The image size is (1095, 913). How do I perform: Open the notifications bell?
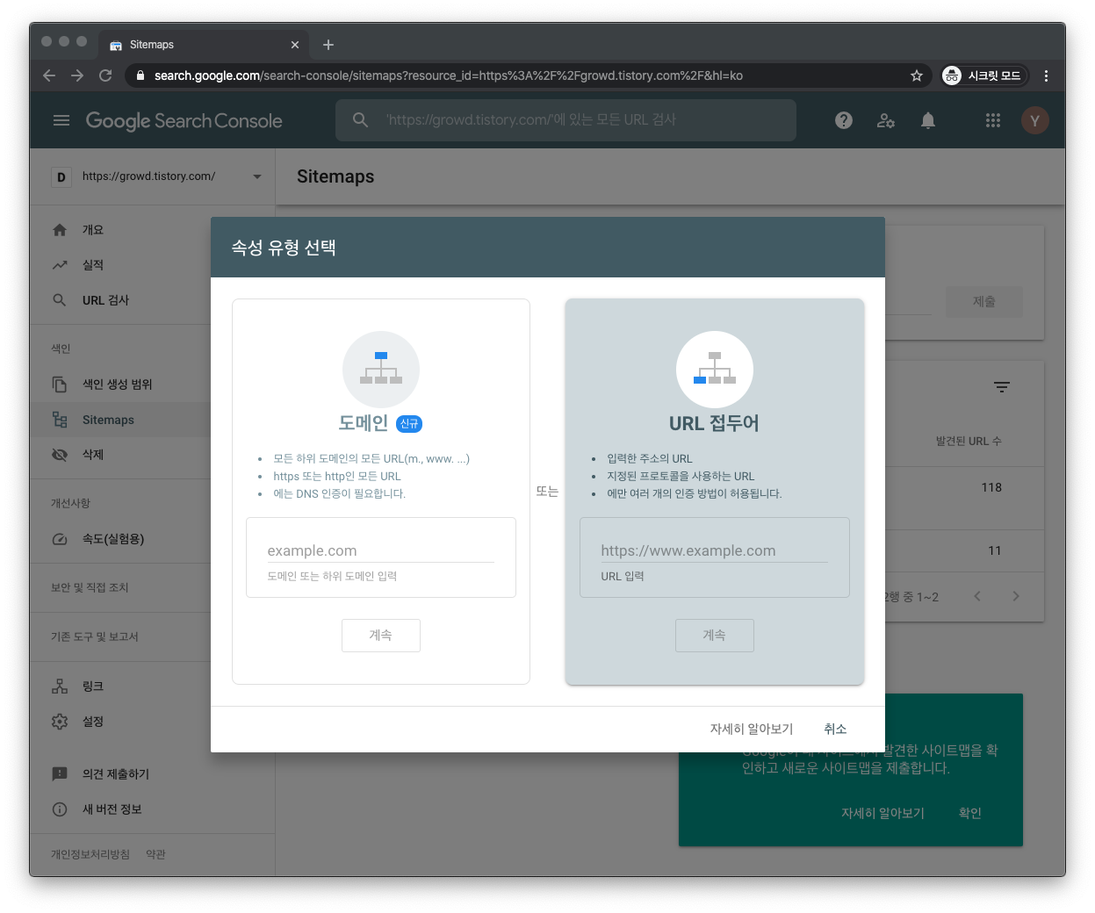(x=928, y=120)
